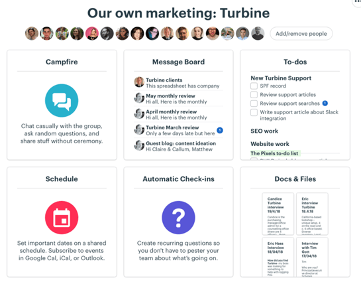Screen dimensions: 361x286
Task: Click the avatar beside Turbine clients message
Action: pos(139,82)
